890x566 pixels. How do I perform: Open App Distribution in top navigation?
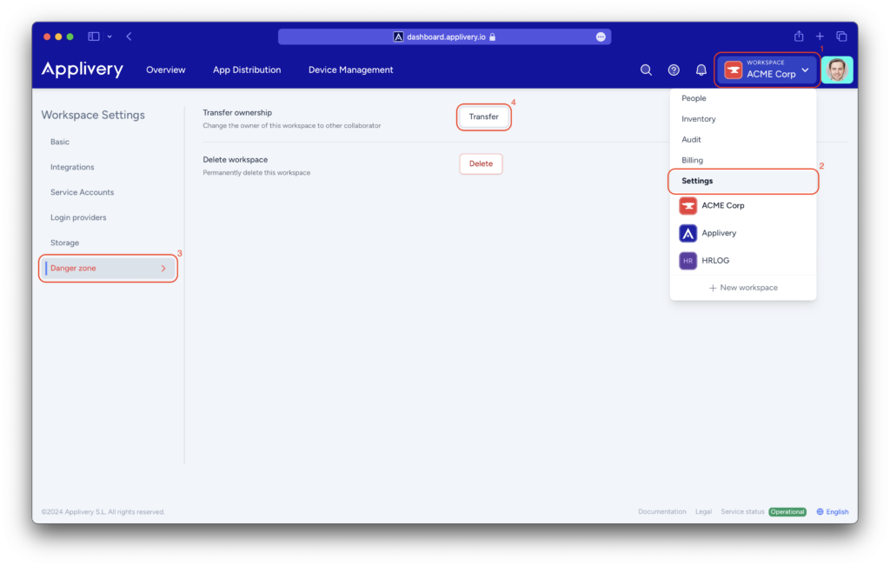point(247,70)
